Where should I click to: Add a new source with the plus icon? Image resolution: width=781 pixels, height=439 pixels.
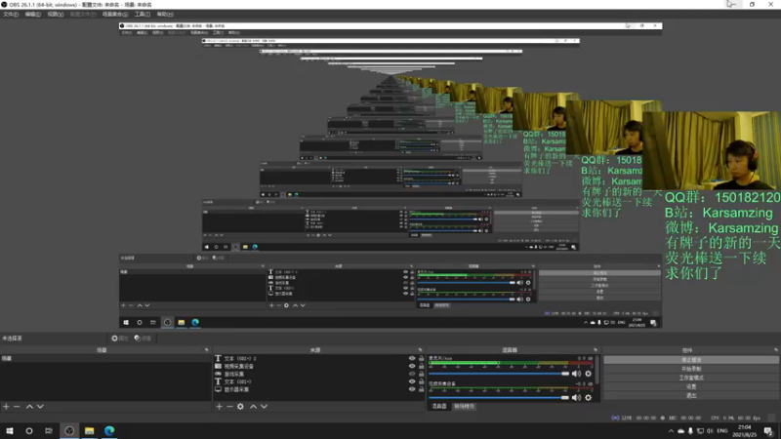219,407
